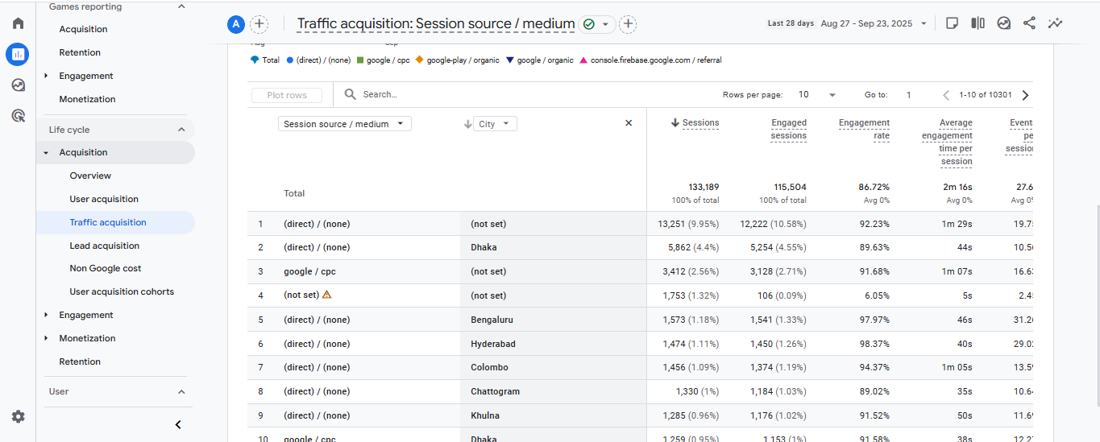Open Rows per page dropdown

pos(817,95)
